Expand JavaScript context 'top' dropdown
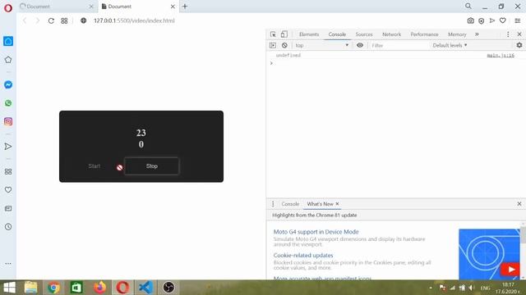 click(322, 45)
